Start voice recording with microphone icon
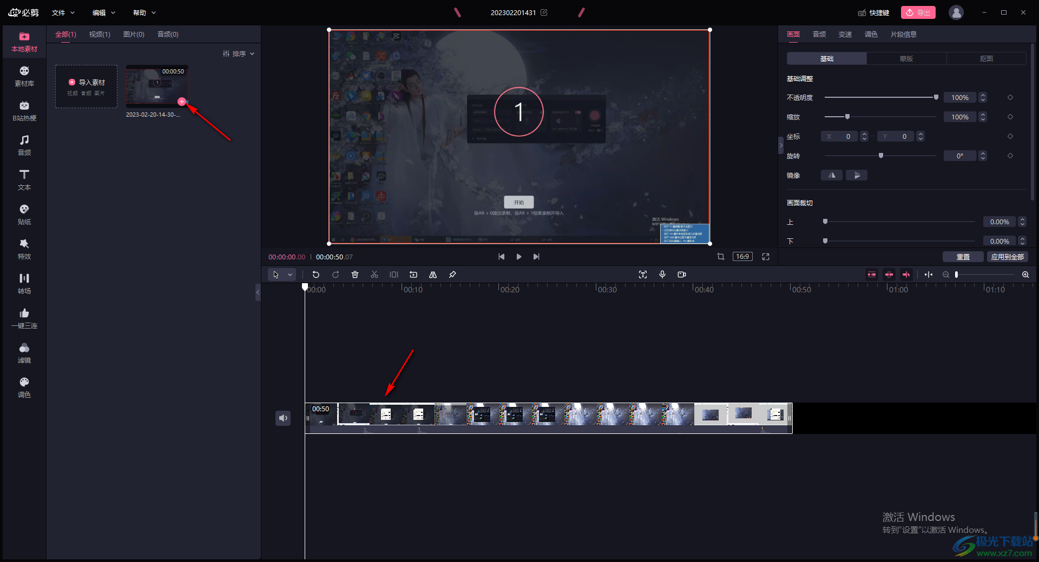The image size is (1039, 562). pos(662,275)
